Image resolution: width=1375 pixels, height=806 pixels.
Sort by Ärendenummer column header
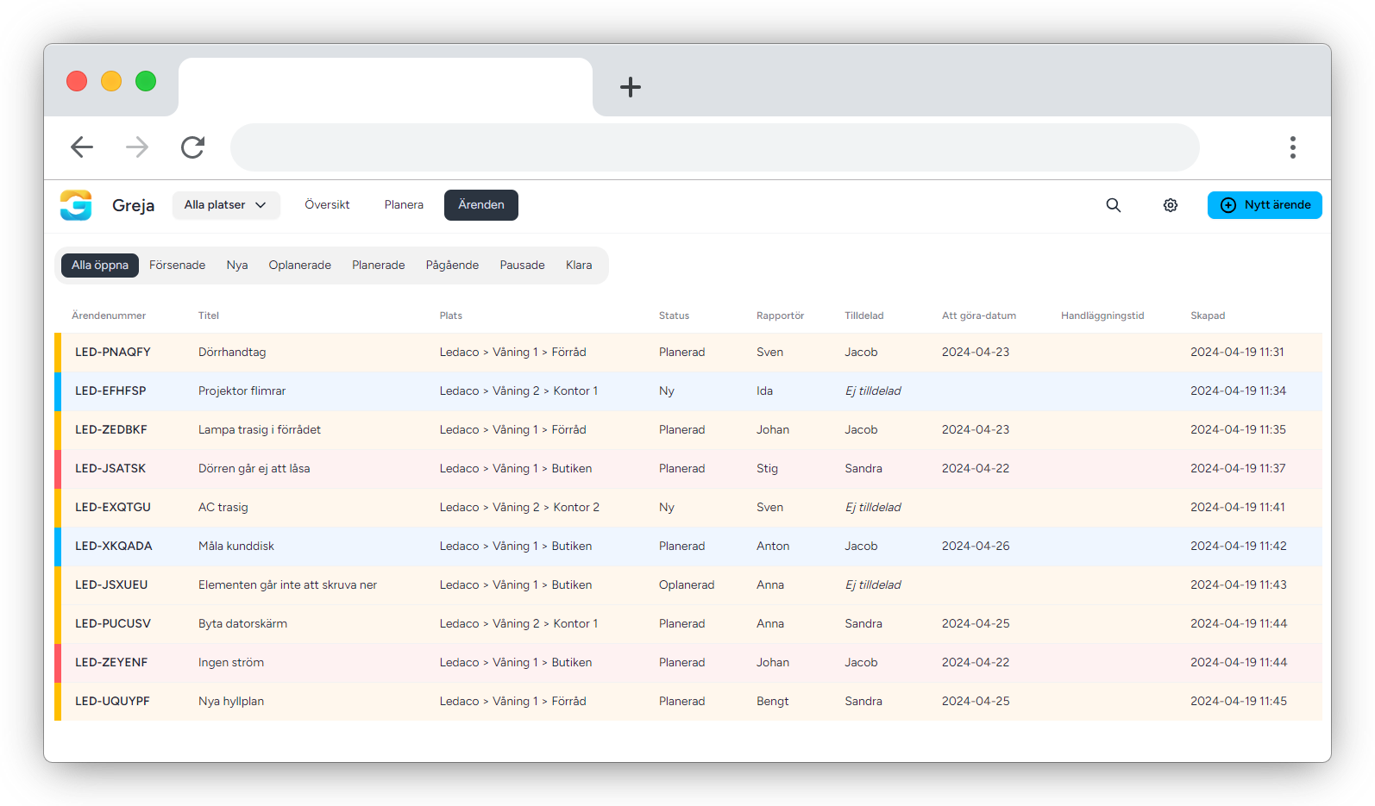109,316
